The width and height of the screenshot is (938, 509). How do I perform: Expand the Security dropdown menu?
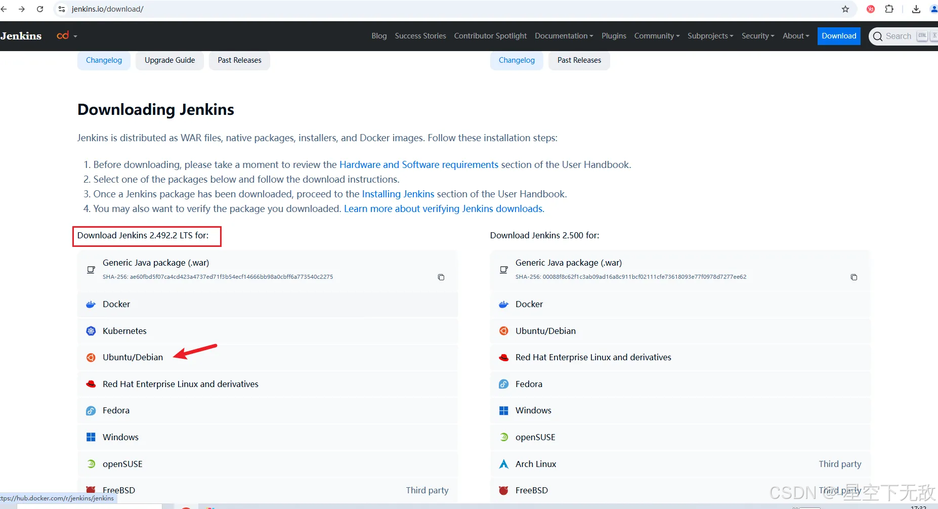point(758,36)
